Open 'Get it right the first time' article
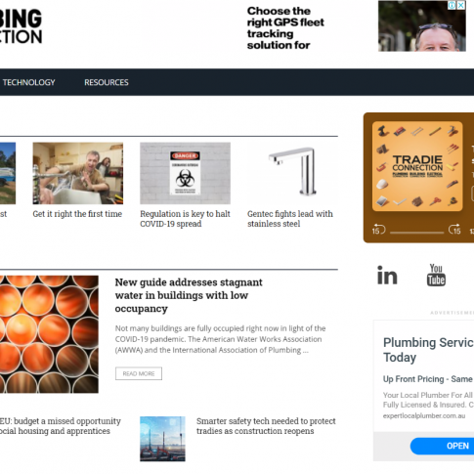Viewport: 474px width, 474px height. (77, 214)
